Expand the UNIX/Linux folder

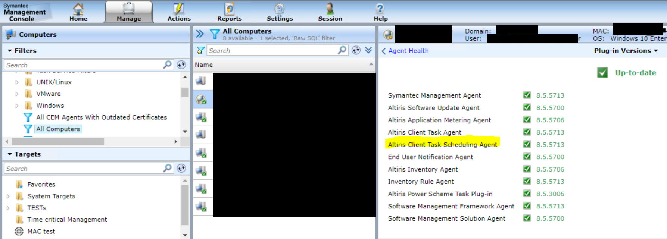[x=17, y=82]
